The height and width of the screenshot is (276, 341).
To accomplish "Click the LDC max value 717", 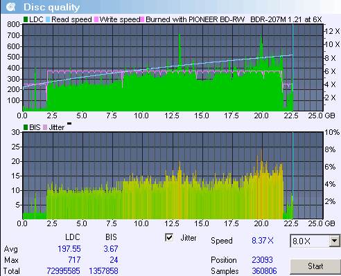I will click(74, 260).
